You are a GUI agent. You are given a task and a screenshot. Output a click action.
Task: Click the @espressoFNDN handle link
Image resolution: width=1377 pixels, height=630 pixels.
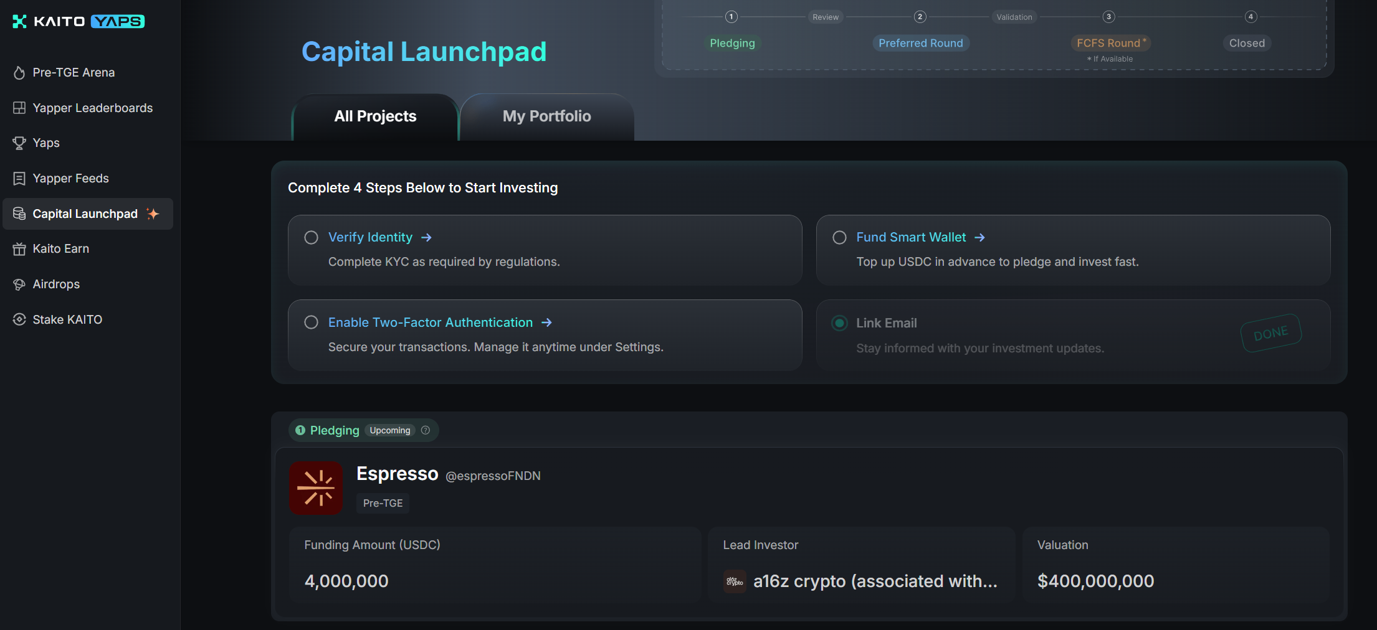tap(493, 476)
